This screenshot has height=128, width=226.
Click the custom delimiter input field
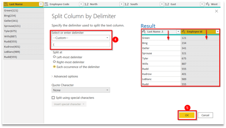[81, 44]
